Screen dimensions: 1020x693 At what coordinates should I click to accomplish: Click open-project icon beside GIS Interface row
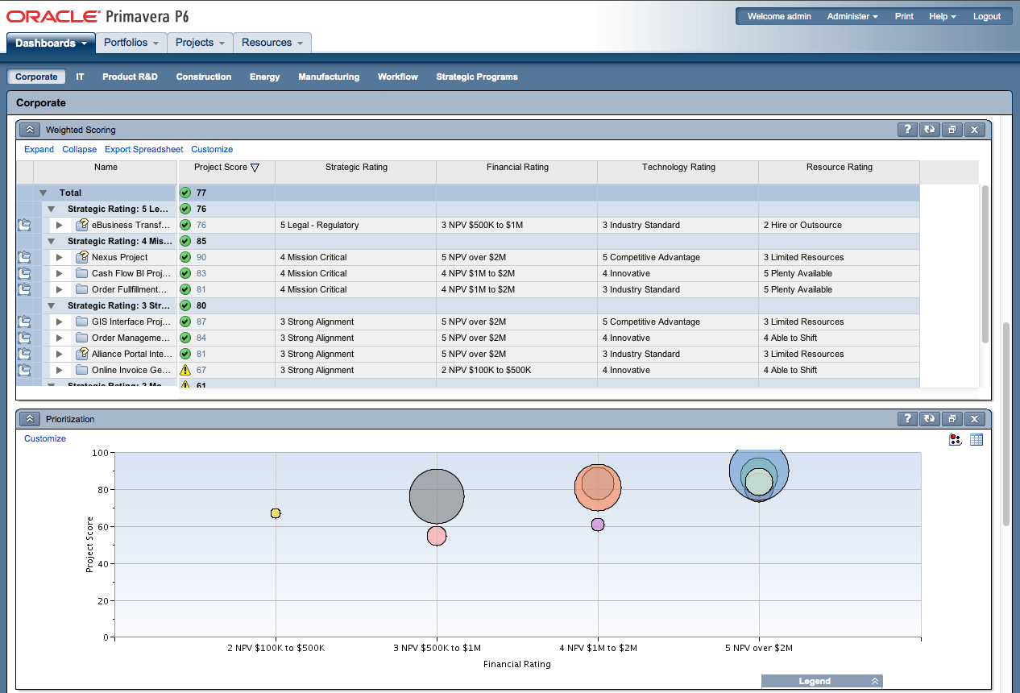click(x=24, y=322)
